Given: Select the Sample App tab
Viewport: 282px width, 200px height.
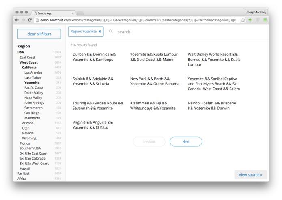Looking at the screenshot, I should [x=54, y=13].
